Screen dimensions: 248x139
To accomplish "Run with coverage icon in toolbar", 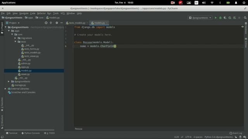I will click(225, 18).
